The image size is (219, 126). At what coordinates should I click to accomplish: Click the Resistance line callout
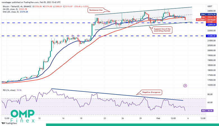[96, 10]
